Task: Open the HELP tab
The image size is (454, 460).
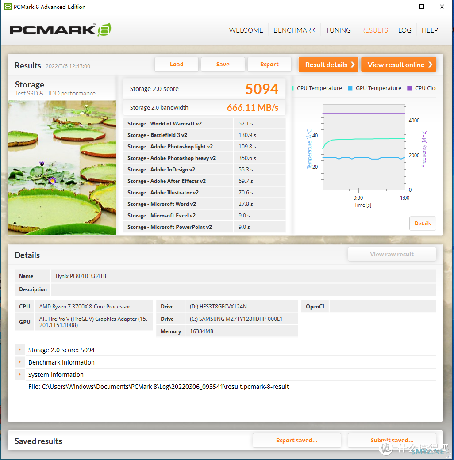Action: pos(430,30)
